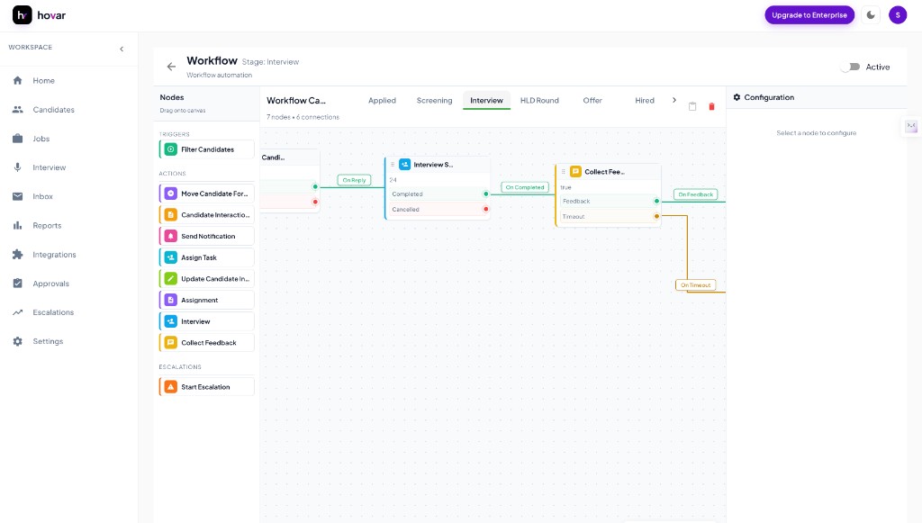Screen dimensions: 922x523
Task: Select Move Candidate Forward action node
Action: pyautogui.click(x=206, y=194)
